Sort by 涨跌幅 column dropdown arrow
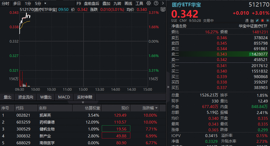This screenshot has height=146, width=270. [x=156, y=108]
